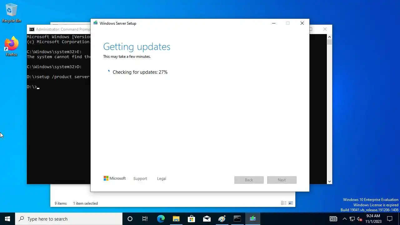Click the Windows Server Setup title icon
Image resolution: width=400 pixels, height=225 pixels.
click(x=96, y=23)
